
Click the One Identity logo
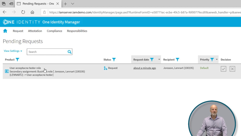tap(22, 22)
